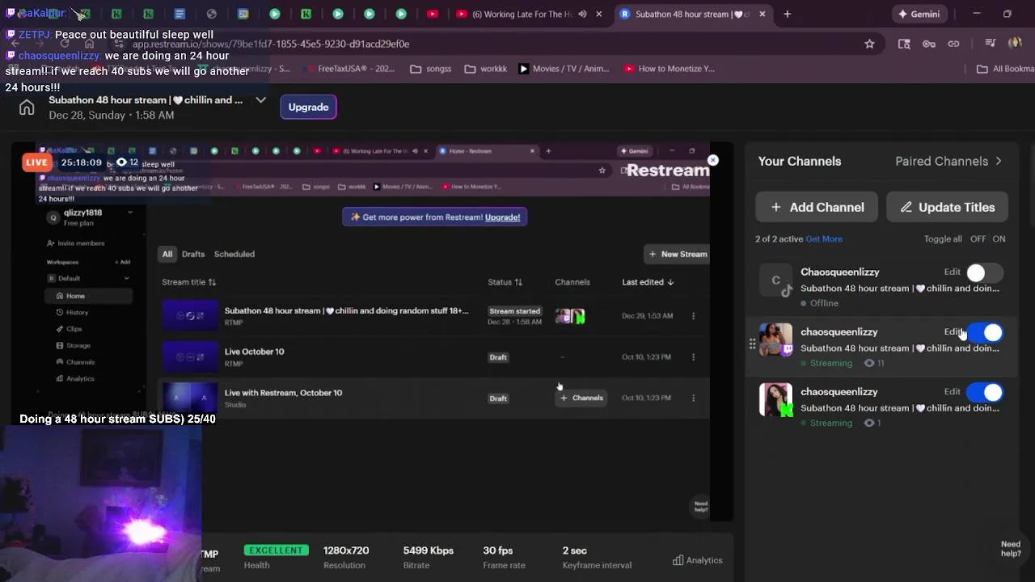Open the Subathon 48 hour stream thumbnail

190,316
